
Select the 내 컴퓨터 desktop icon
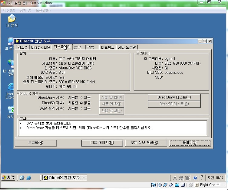pos(10,43)
